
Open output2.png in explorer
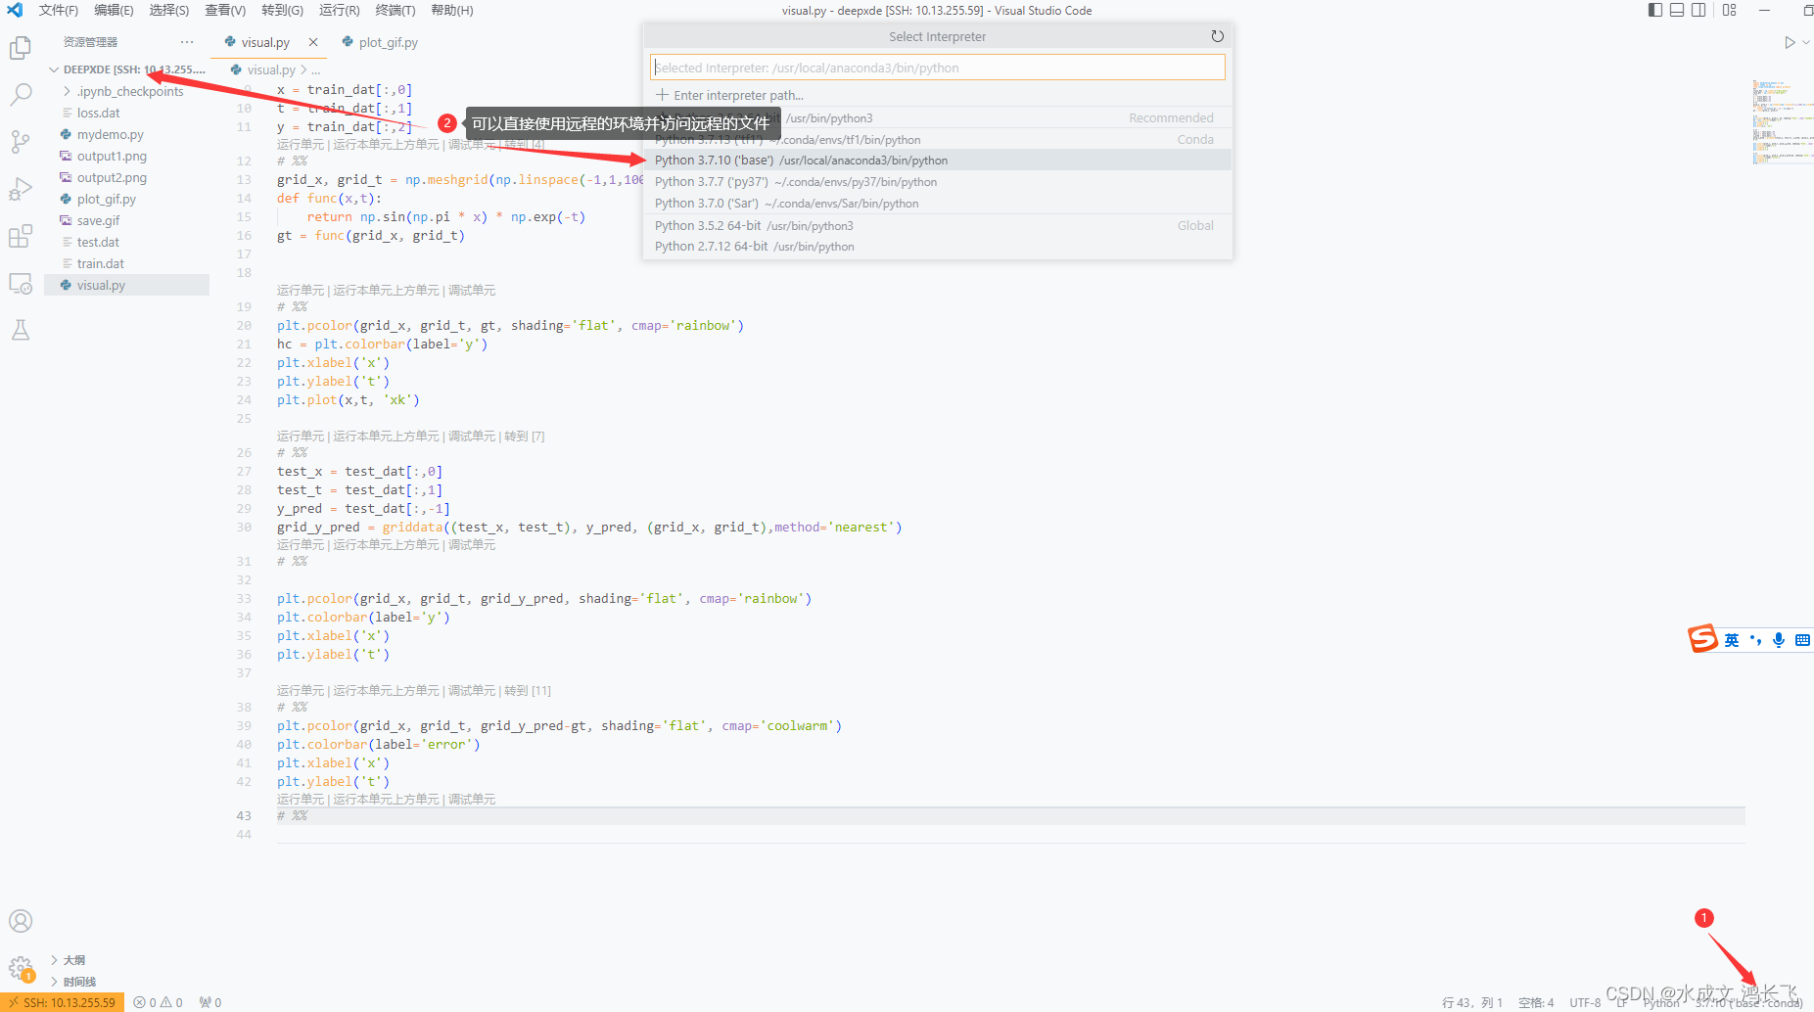[x=127, y=177]
